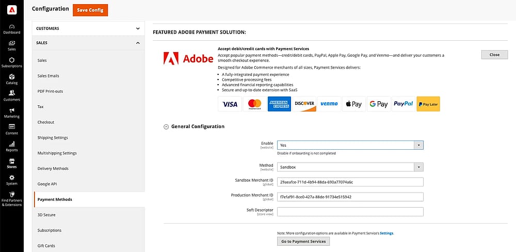Click the Discover card logo
This screenshot has height=252, width=516.
[x=304, y=104]
